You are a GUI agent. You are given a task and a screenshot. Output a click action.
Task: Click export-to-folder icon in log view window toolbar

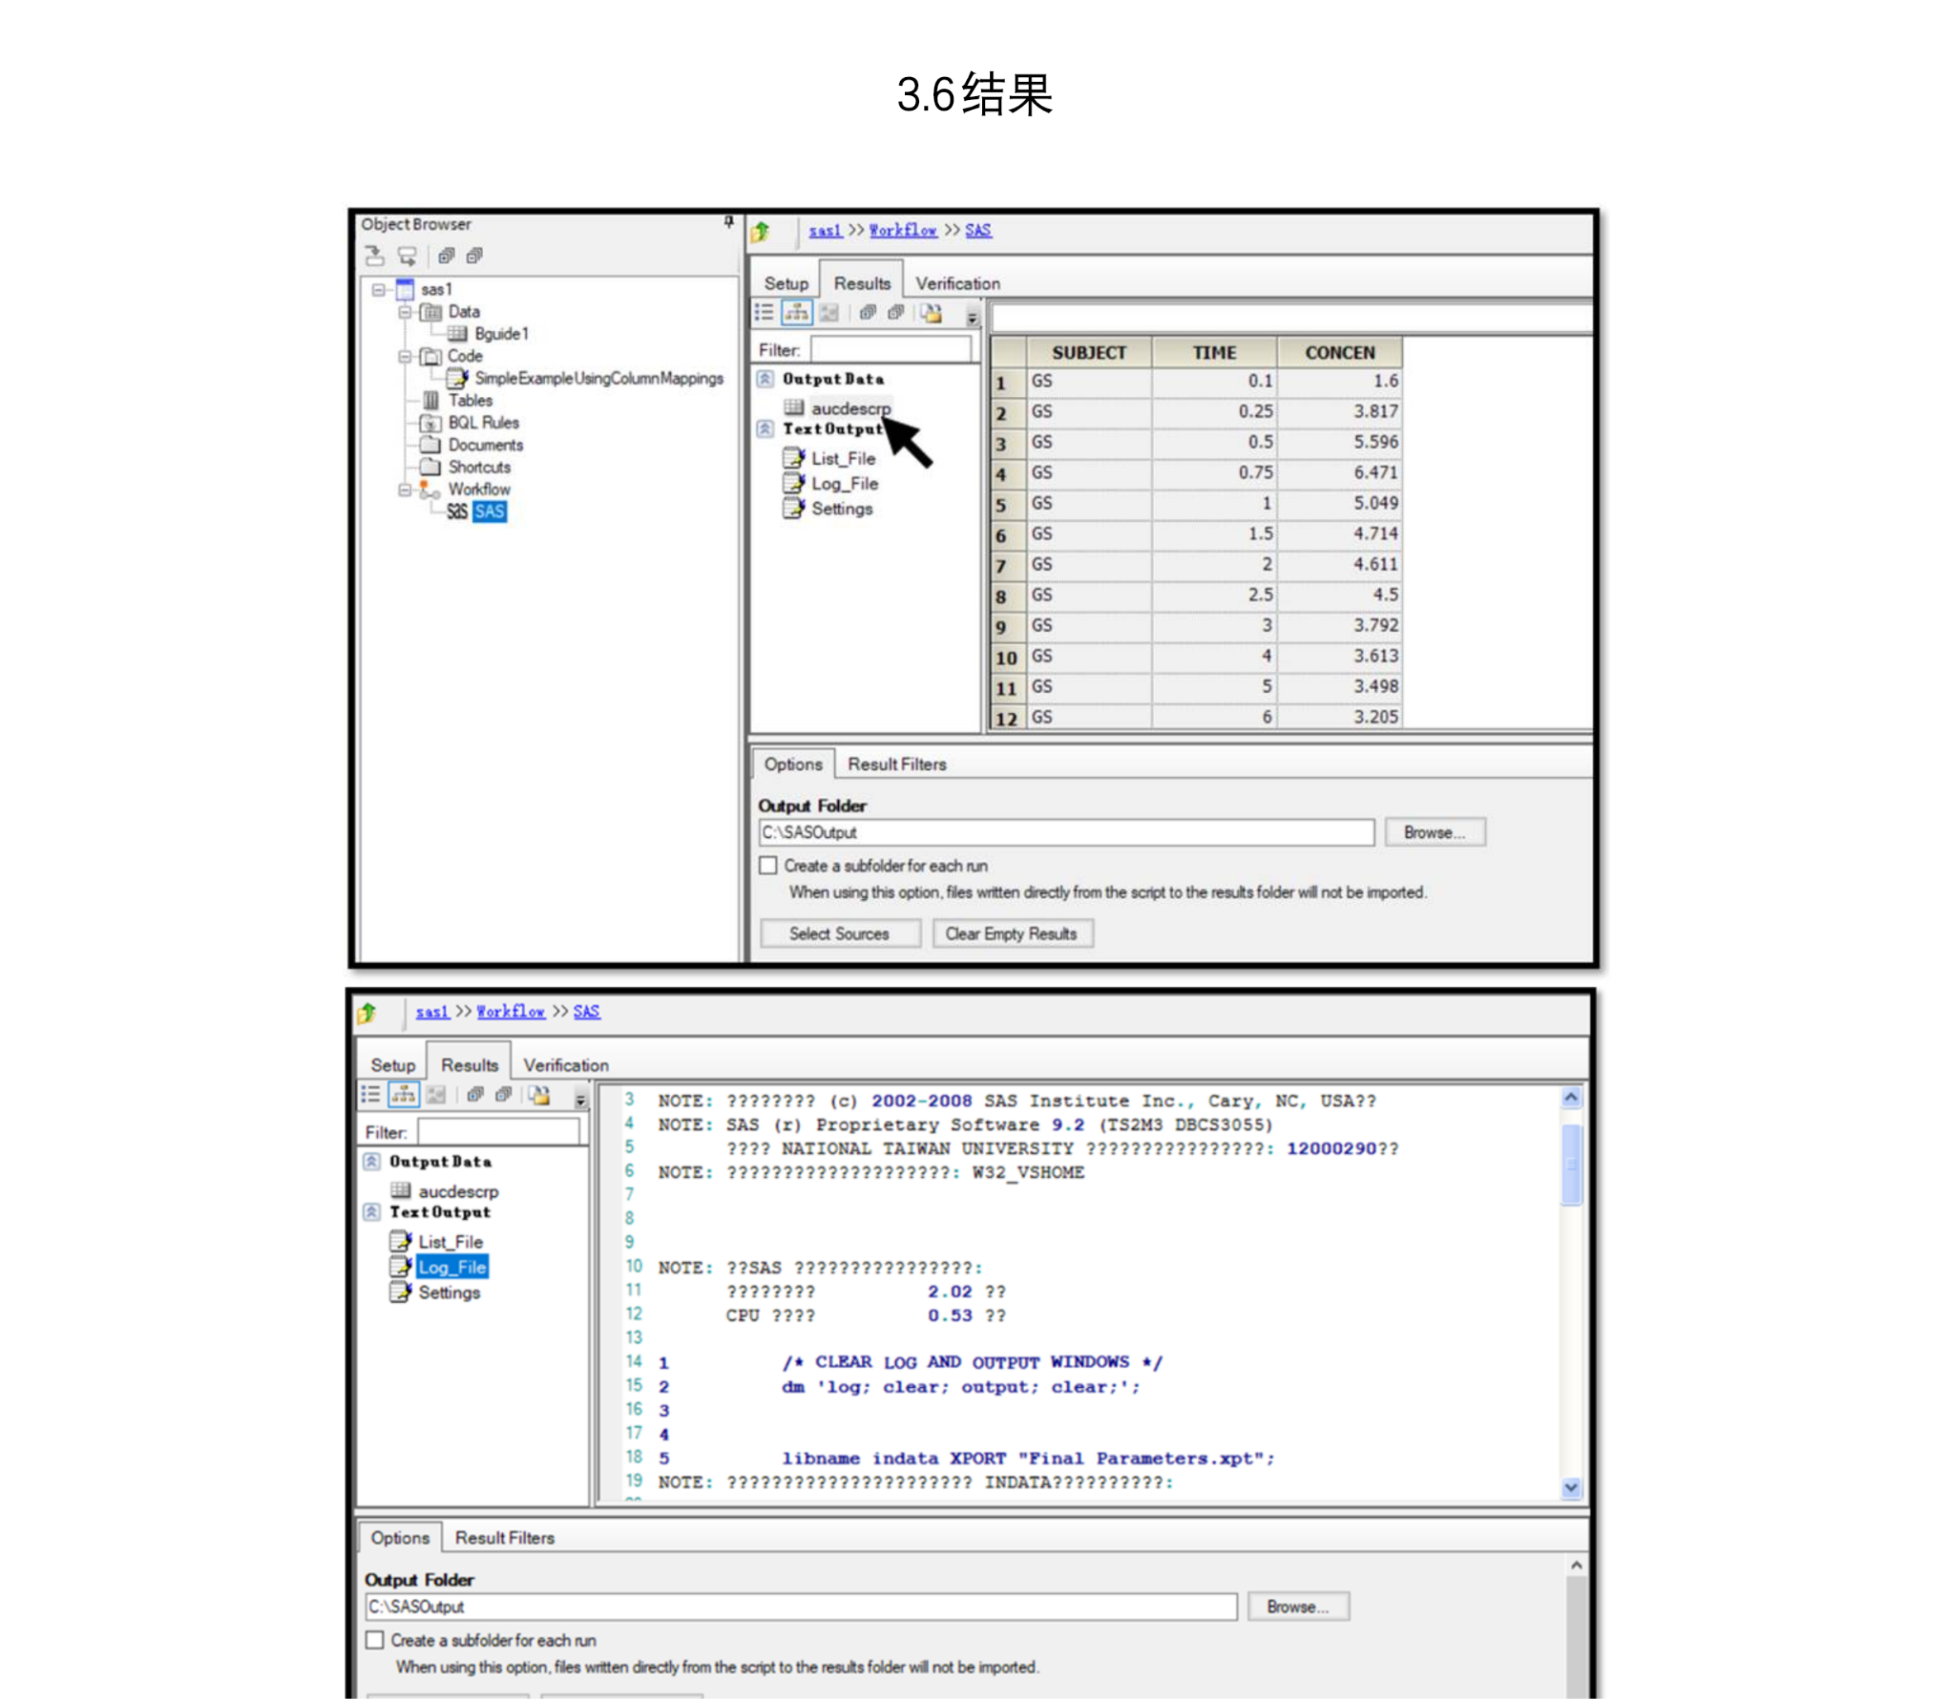pos(539,1094)
